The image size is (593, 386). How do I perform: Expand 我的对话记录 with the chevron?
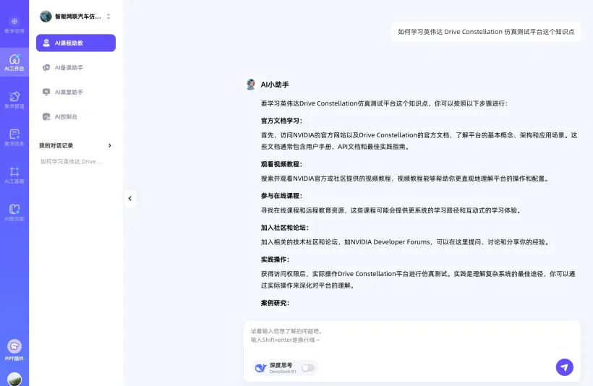[110, 145]
